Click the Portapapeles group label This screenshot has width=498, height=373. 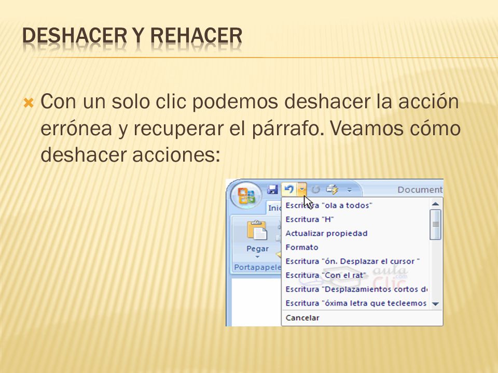258,267
